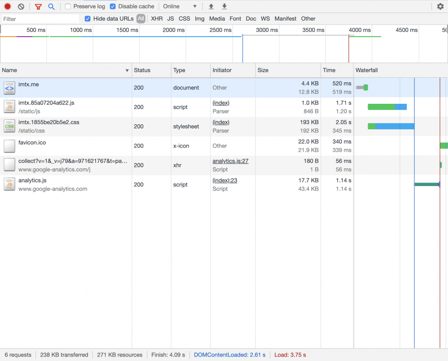Click the 3000 ms mark in overview timeline
Screen dimensions: 448x361
pyautogui.click(x=267, y=30)
